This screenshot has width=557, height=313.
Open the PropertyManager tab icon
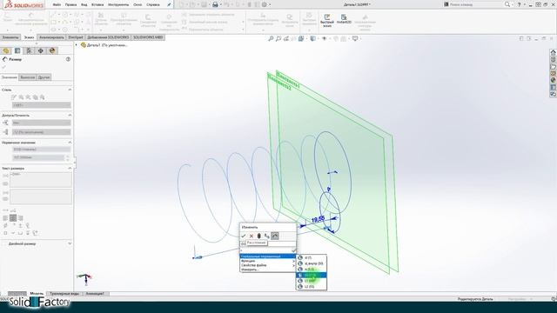coord(17,50)
